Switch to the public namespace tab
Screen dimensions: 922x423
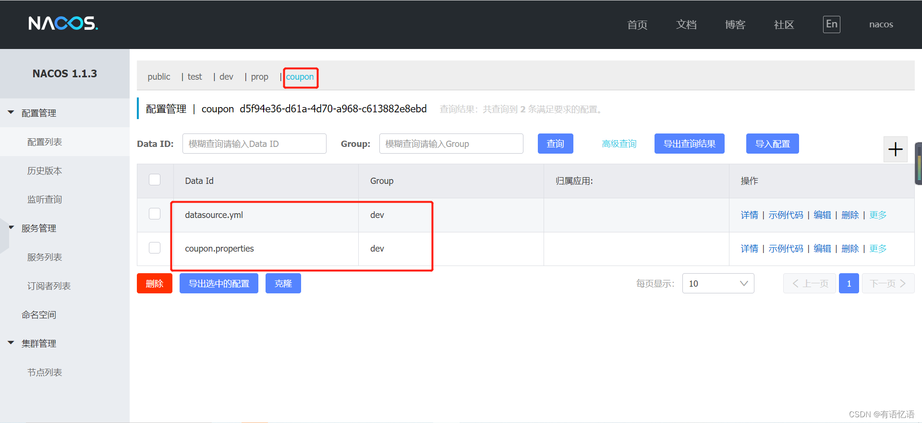click(x=159, y=77)
